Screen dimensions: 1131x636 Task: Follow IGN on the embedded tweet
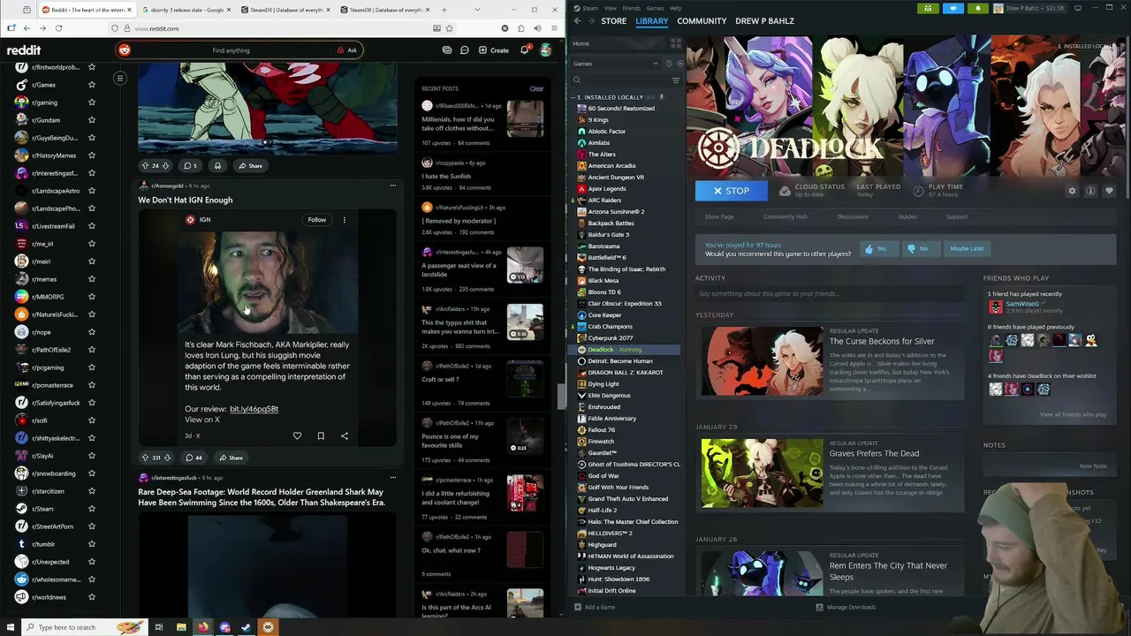click(x=316, y=220)
